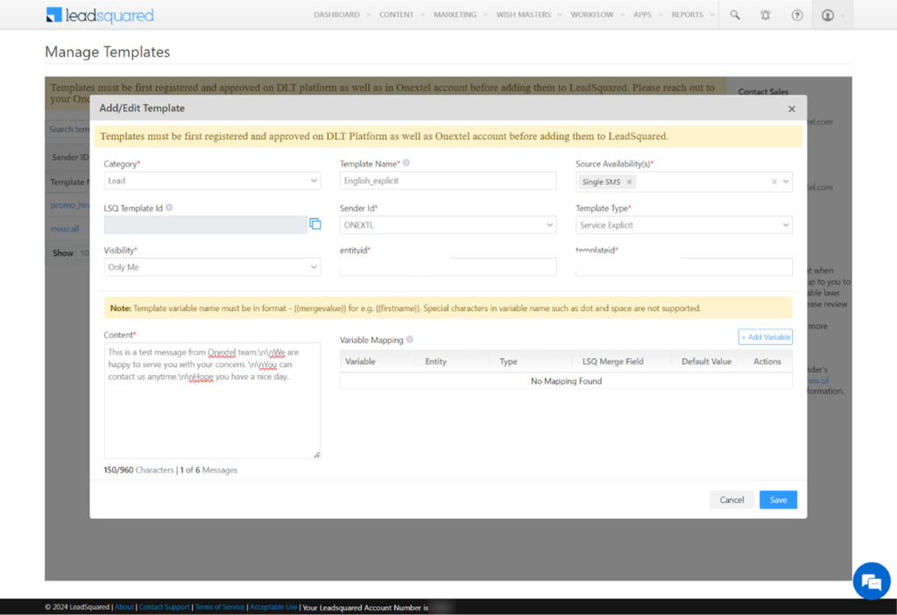The width and height of the screenshot is (897, 615).
Task: Click the misscall template link behind dialog
Action: point(65,229)
